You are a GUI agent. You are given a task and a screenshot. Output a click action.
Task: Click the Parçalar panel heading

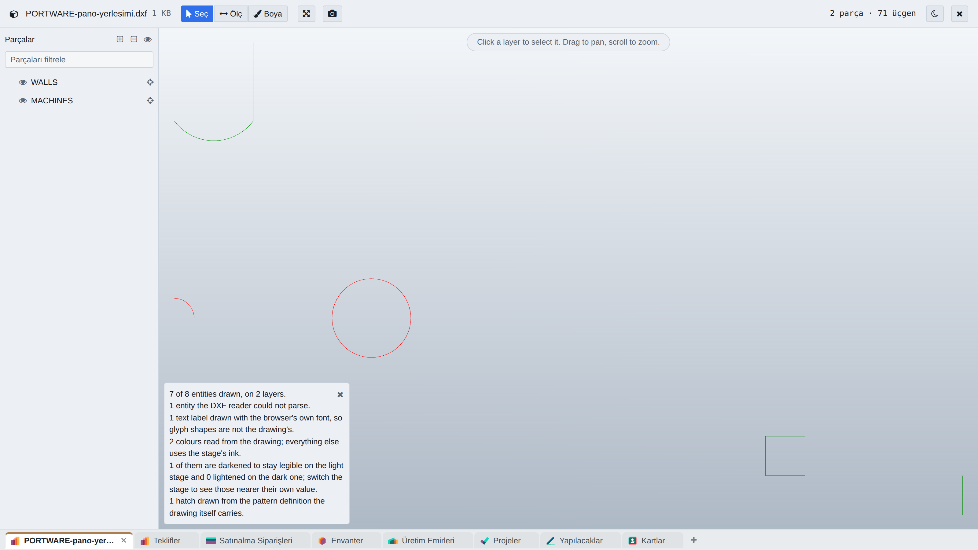(20, 39)
